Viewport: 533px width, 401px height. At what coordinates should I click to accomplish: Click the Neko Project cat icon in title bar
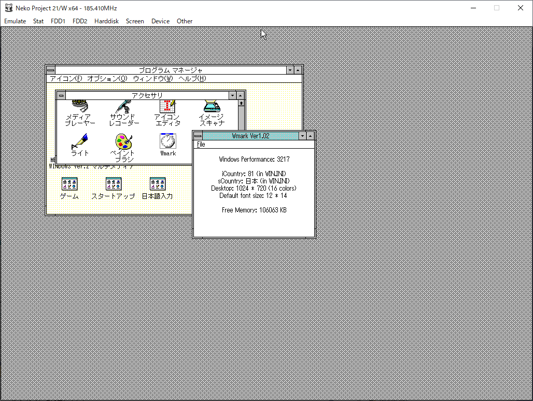pos(8,8)
